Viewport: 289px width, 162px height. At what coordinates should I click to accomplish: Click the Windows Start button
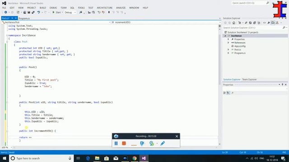(5, 158)
